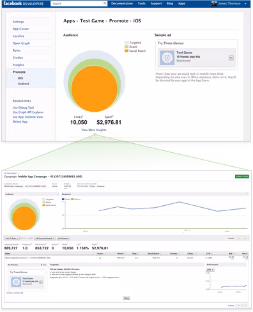Go to previous page arrow beside top '1 result'
The width and height of the screenshot is (253, 312).
(x=239, y=238)
